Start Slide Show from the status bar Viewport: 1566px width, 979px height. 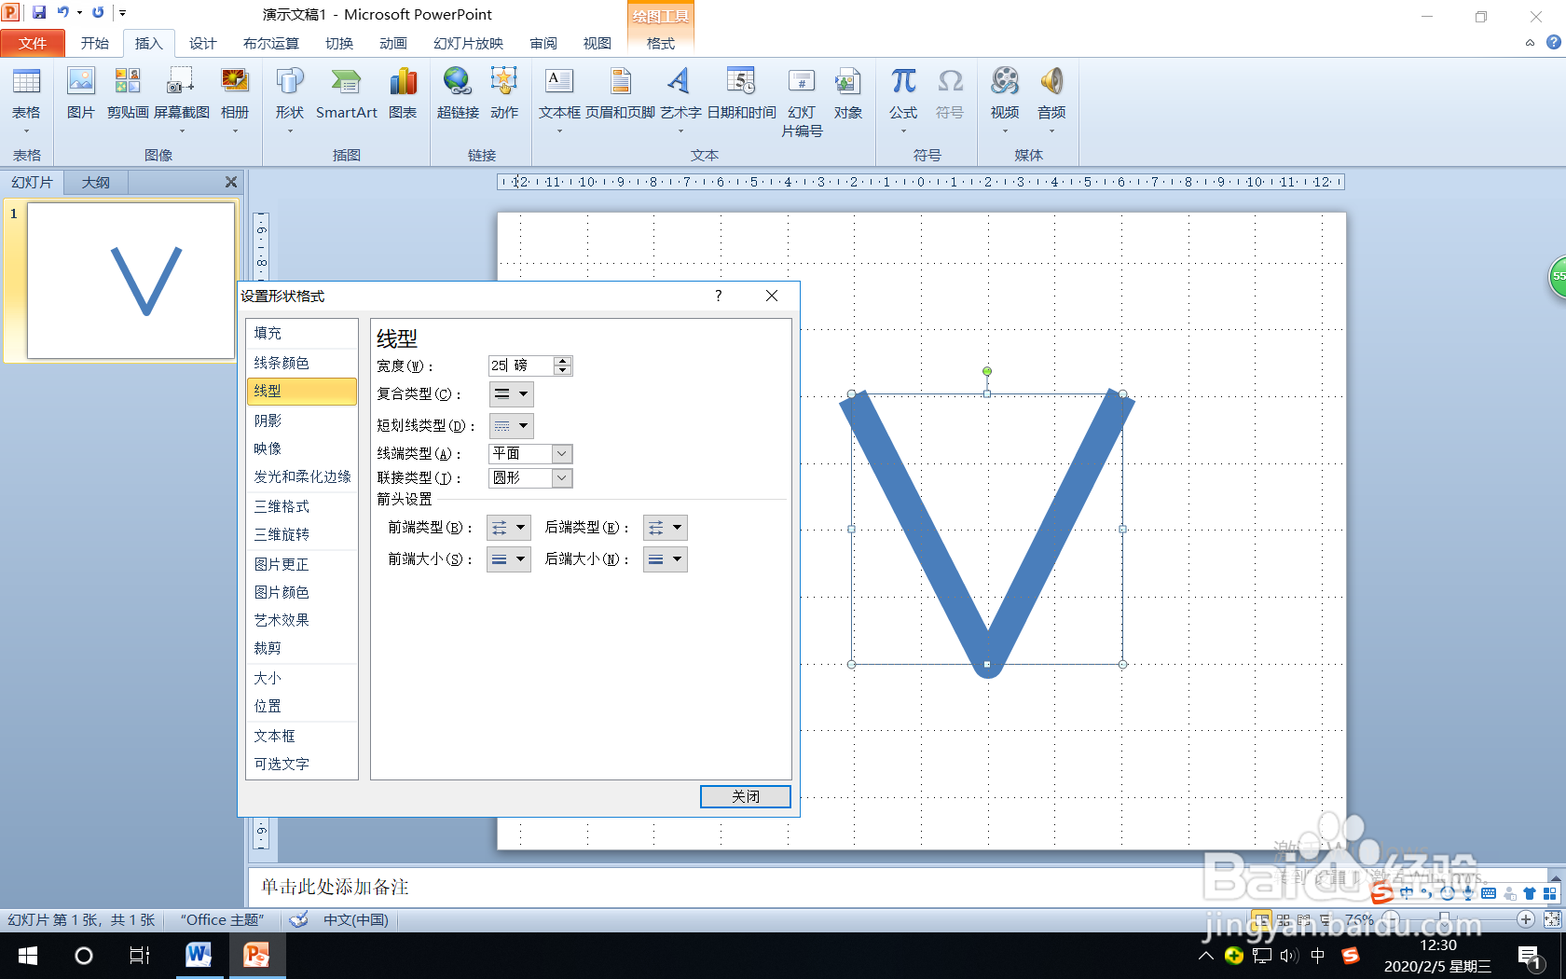click(x=1325, y=919)
